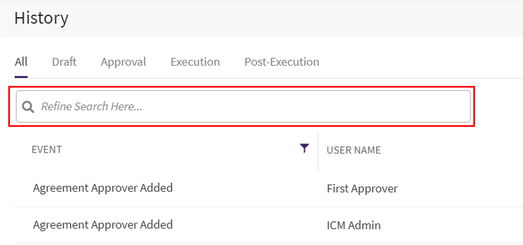Open the EVENT column filter funnel
Screen dimensions: 523x245
point(304,148)
